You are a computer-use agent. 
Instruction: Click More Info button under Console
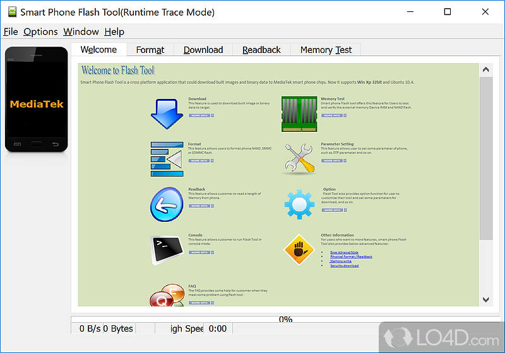(x=201, y=253)
